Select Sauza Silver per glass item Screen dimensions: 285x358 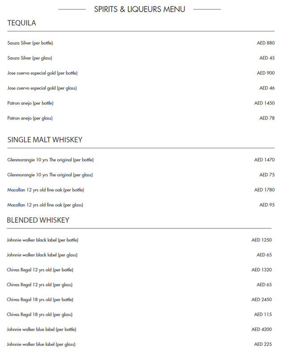tap(29, 58)
